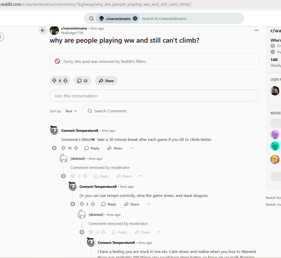The image size is (281, 258).
Task: Reply to the 'Someone's tilted' comment
Action: click(92, 148)
